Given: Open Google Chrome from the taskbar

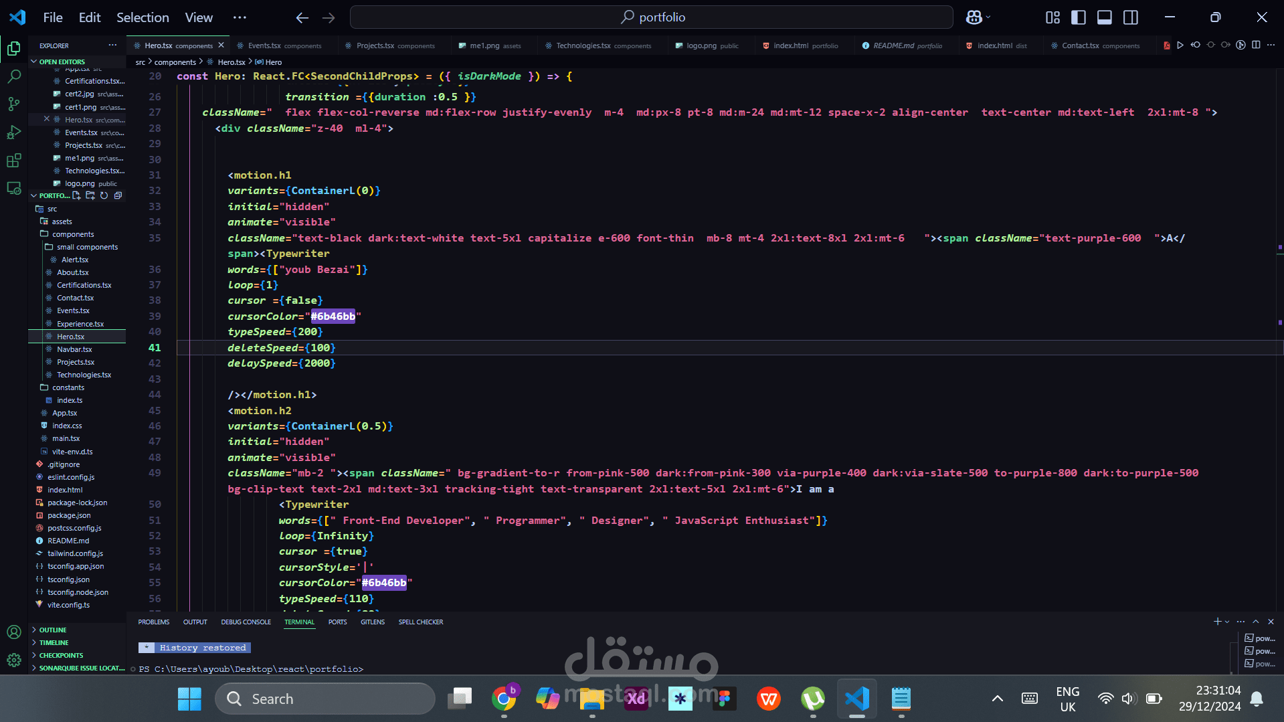Looking at the screenshot, I should pos(504,699).
